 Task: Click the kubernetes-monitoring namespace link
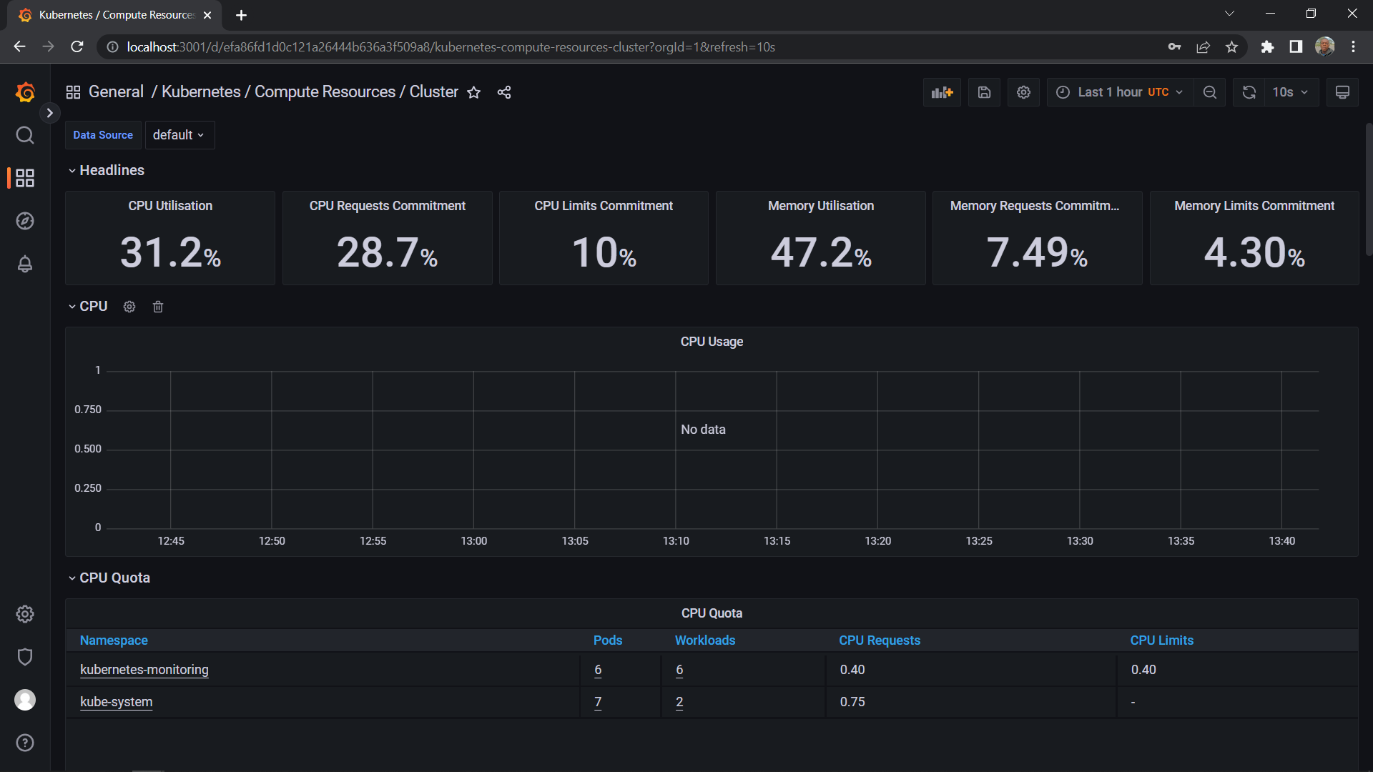point(144,669)
